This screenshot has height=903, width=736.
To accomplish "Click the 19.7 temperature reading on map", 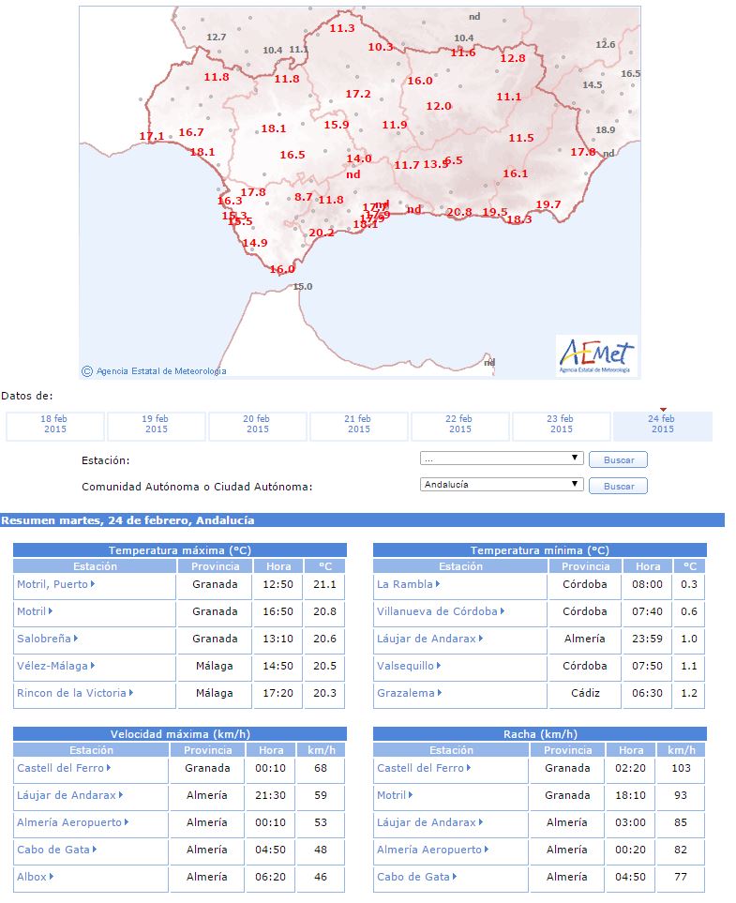I will coord(548,204).
